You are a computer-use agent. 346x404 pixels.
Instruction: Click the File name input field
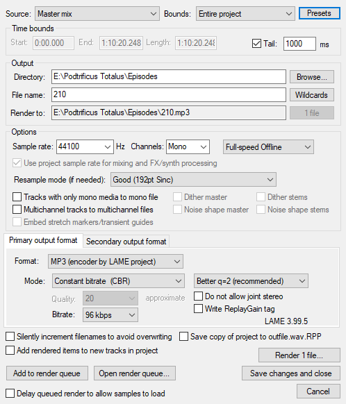(x=169, y=94)
